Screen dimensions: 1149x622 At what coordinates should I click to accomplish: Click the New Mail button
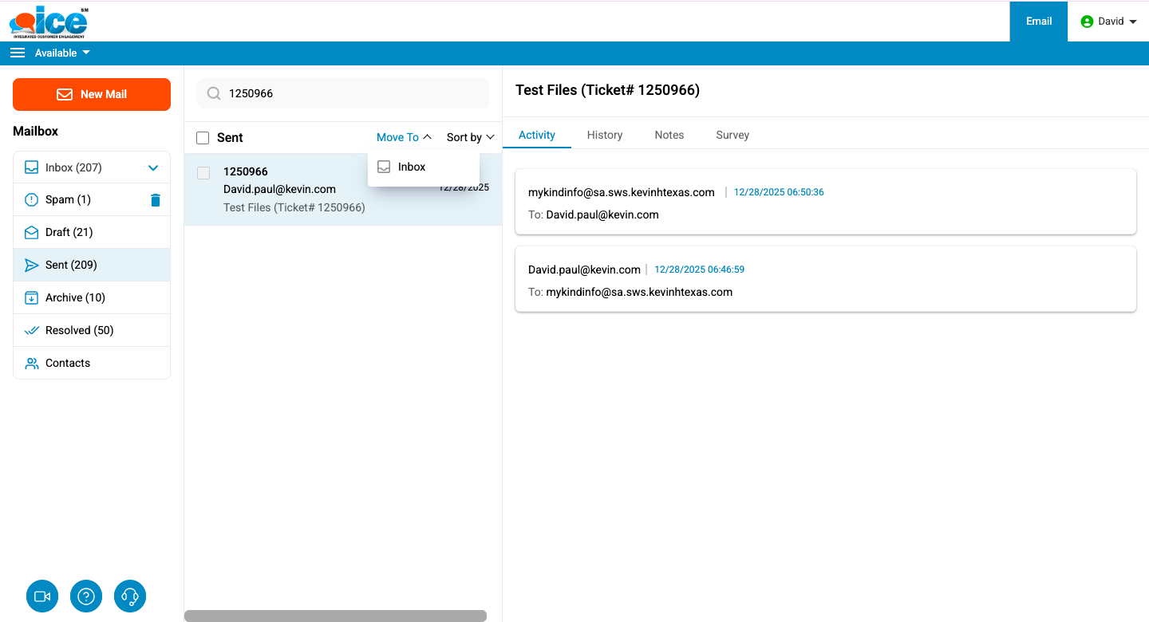coord(92,94)
